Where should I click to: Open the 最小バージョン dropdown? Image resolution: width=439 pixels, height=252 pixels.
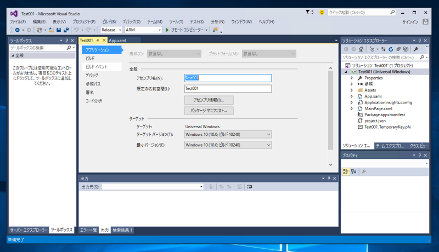[228, 145]
